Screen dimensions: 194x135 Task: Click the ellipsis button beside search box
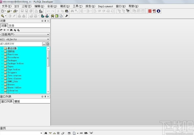point(44,44)
